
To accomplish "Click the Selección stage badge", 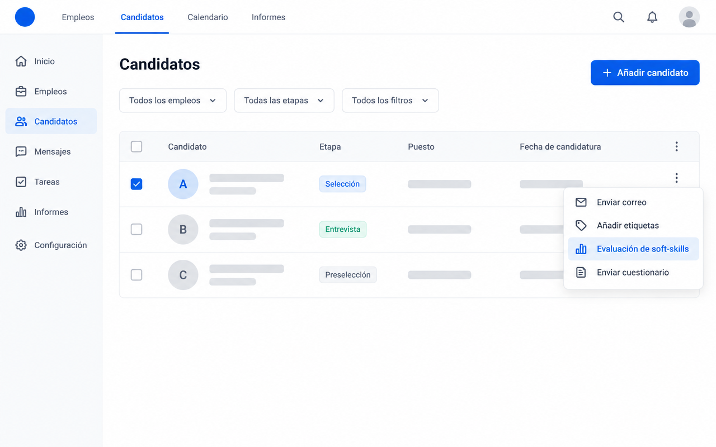I will 342,184.
